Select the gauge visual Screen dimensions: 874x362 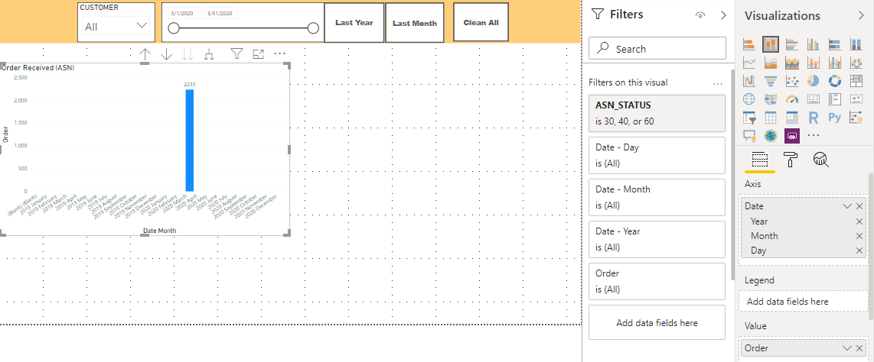792,99
